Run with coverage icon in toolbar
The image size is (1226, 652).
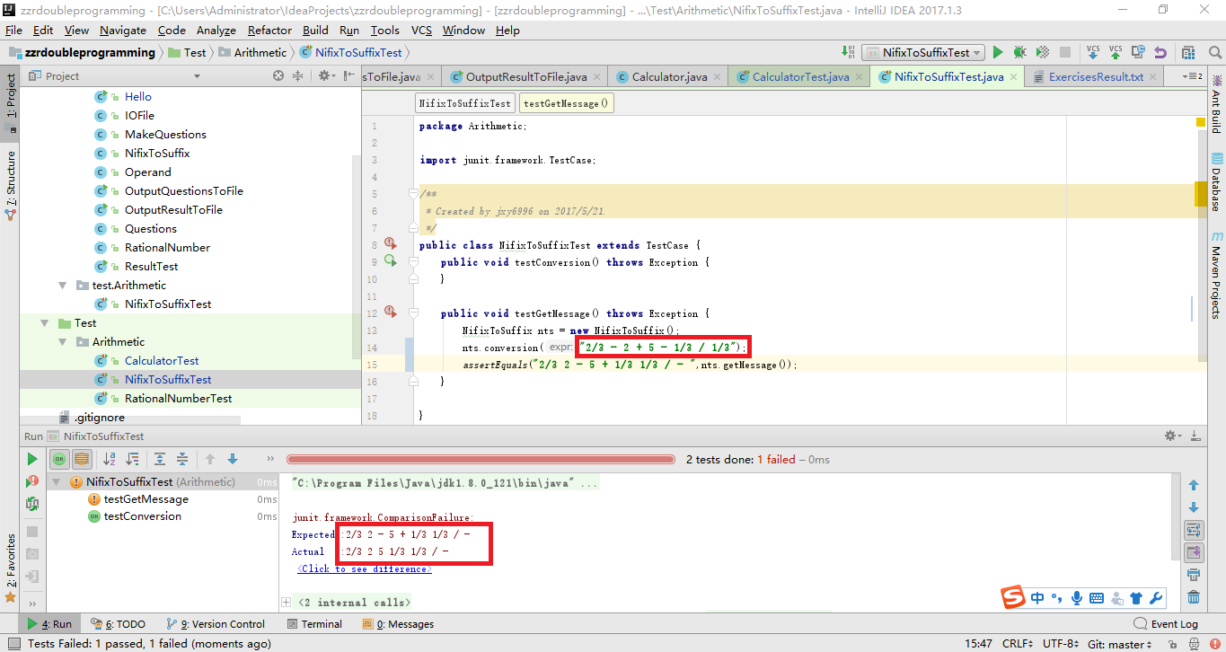[1043, 53]
